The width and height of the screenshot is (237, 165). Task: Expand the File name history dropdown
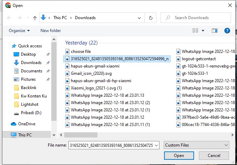156,145
